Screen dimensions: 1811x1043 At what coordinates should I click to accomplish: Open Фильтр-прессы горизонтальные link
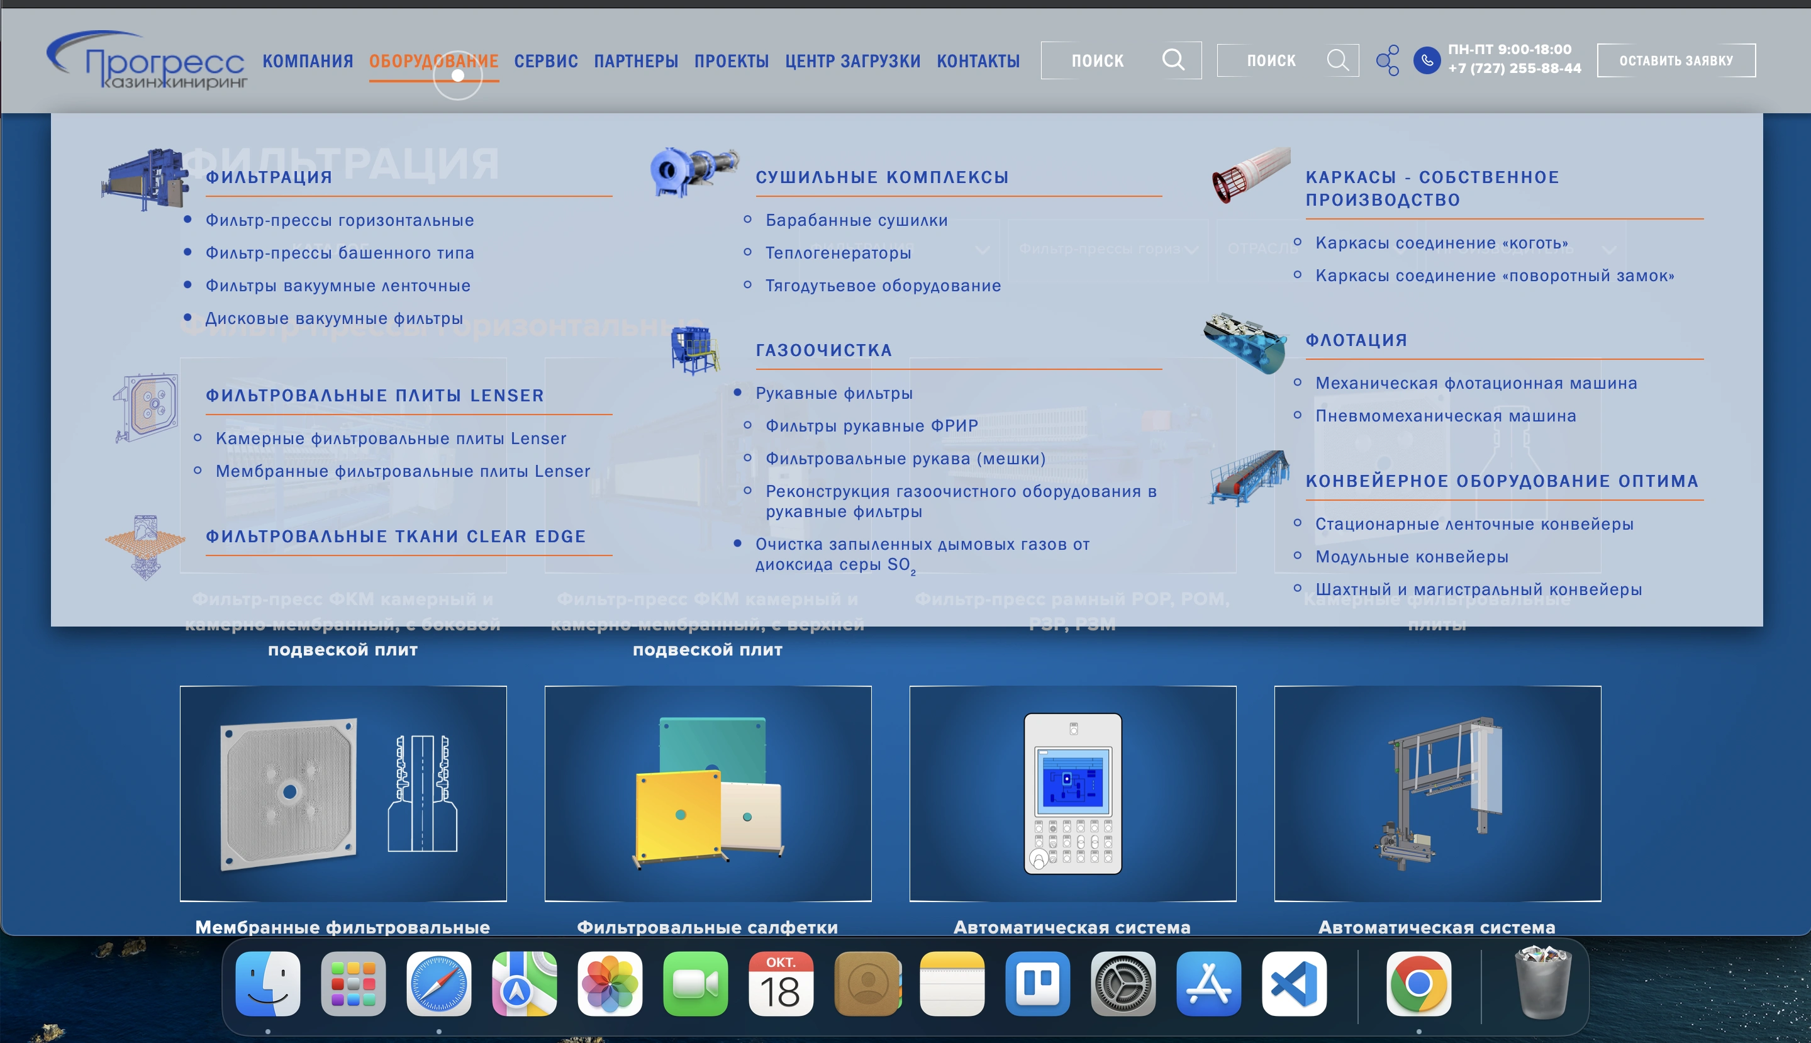click(340, 220)
